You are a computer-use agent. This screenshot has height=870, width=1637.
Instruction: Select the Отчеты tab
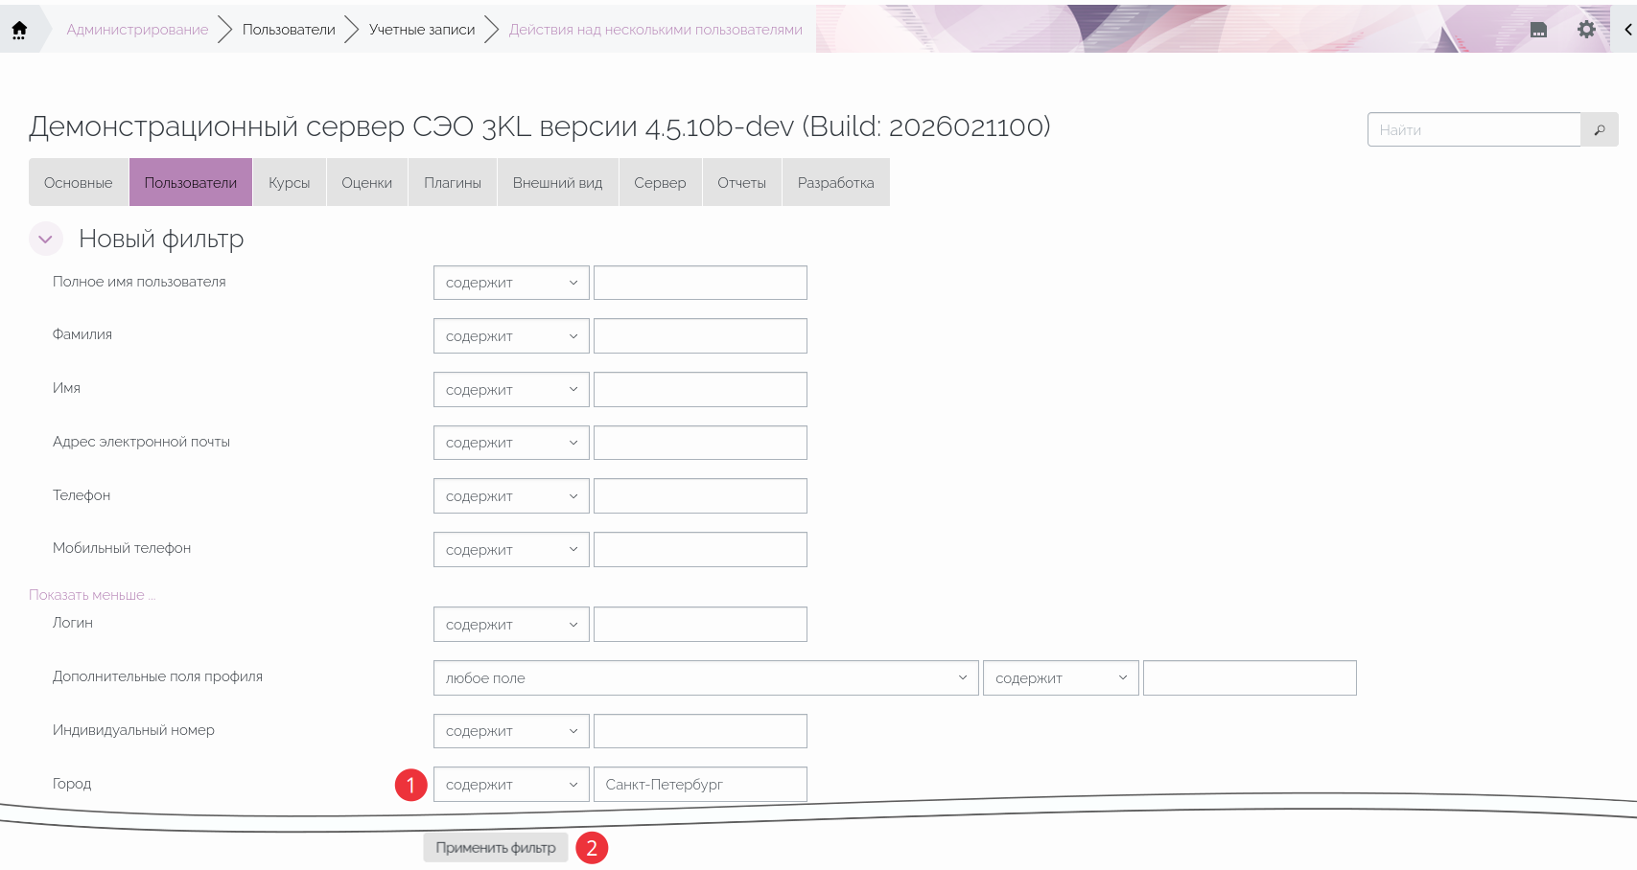(741, 183)
